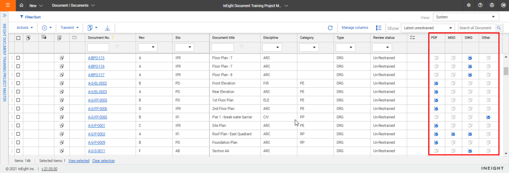This screenshot has height=173, width=509.
Task: Open the Actions dropdown
Action: point(25,28)
